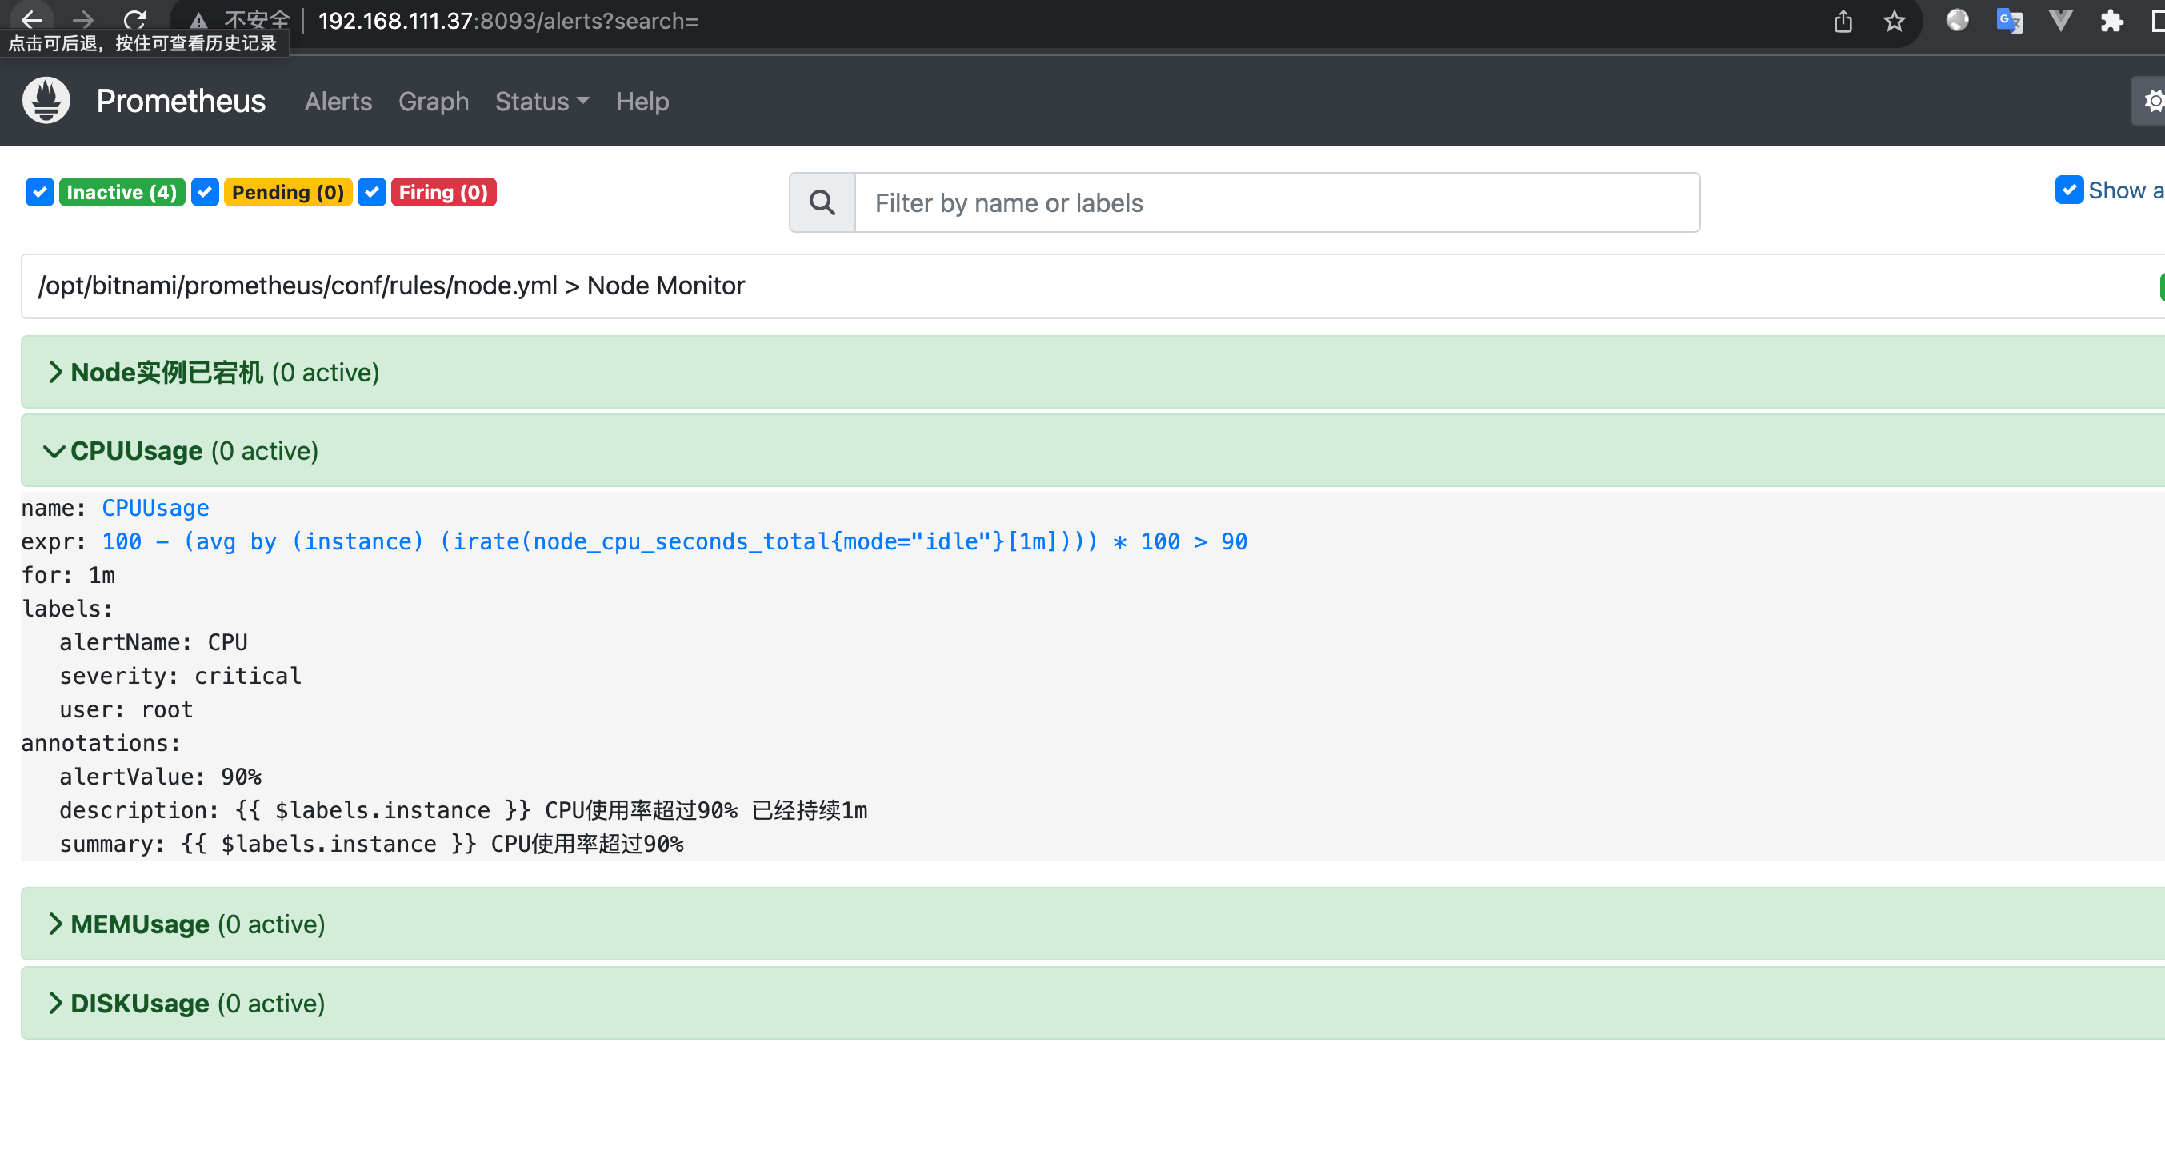Click the browser back arrow
Image resolution: width=2165 pixels, height=1174 pixels.
(32, 19)
